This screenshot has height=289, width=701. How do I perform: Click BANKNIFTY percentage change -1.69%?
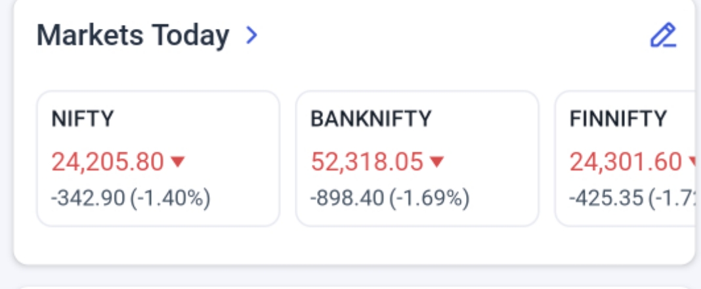430,198
